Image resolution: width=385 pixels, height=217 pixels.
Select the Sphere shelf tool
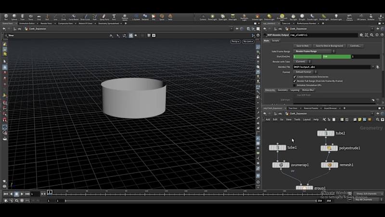(x=13, y=17)
